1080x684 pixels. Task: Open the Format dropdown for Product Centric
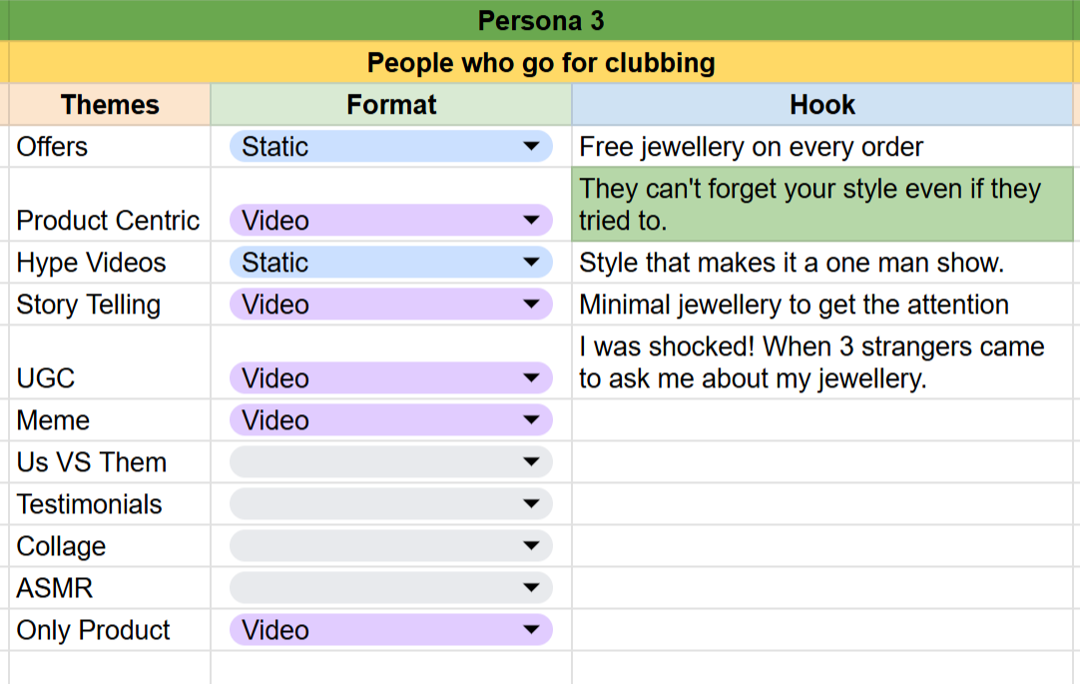coord(530,221)
